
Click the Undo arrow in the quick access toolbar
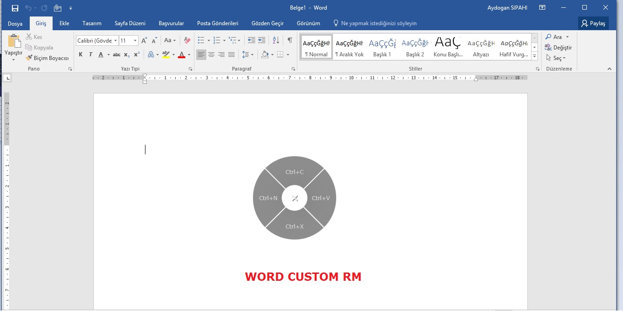[28, 8]
